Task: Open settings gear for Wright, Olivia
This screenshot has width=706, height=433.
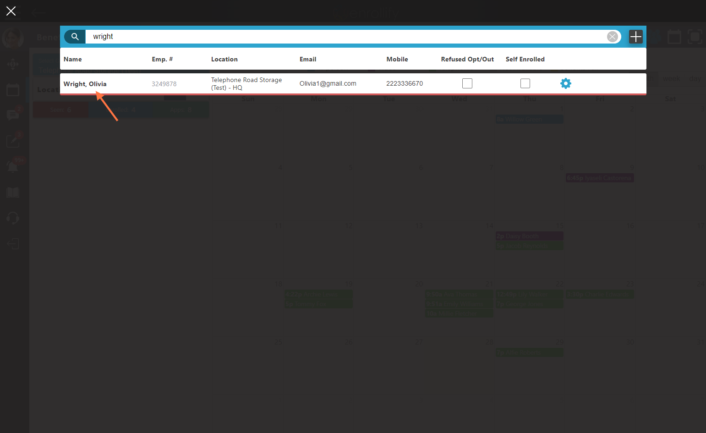Action: click(x=566, y=83)
